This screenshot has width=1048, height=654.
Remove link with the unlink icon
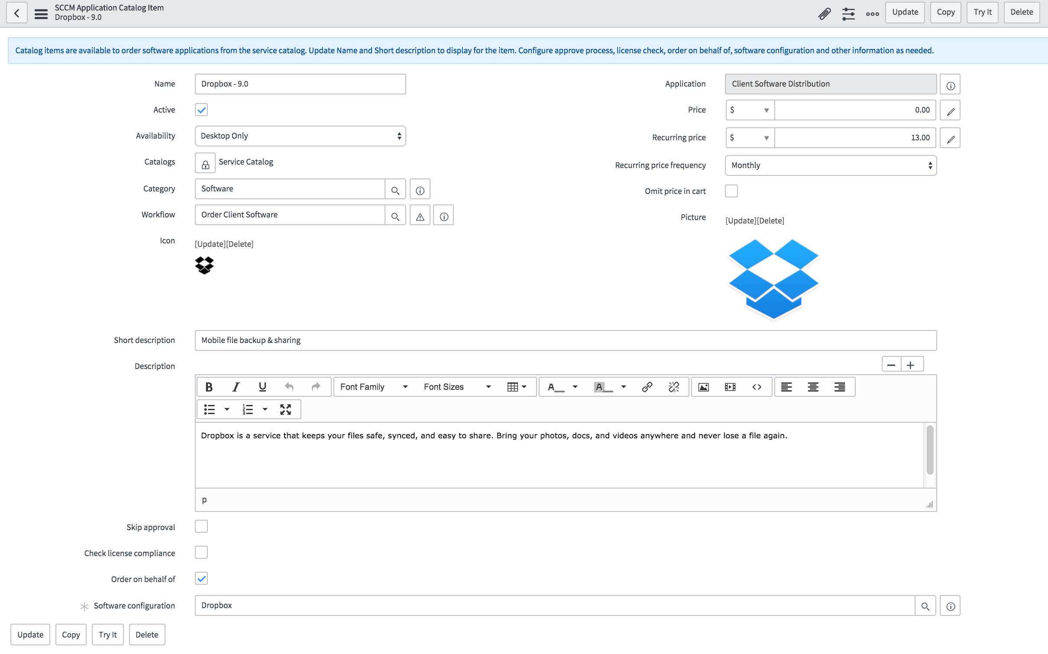[x=674, y=387]
